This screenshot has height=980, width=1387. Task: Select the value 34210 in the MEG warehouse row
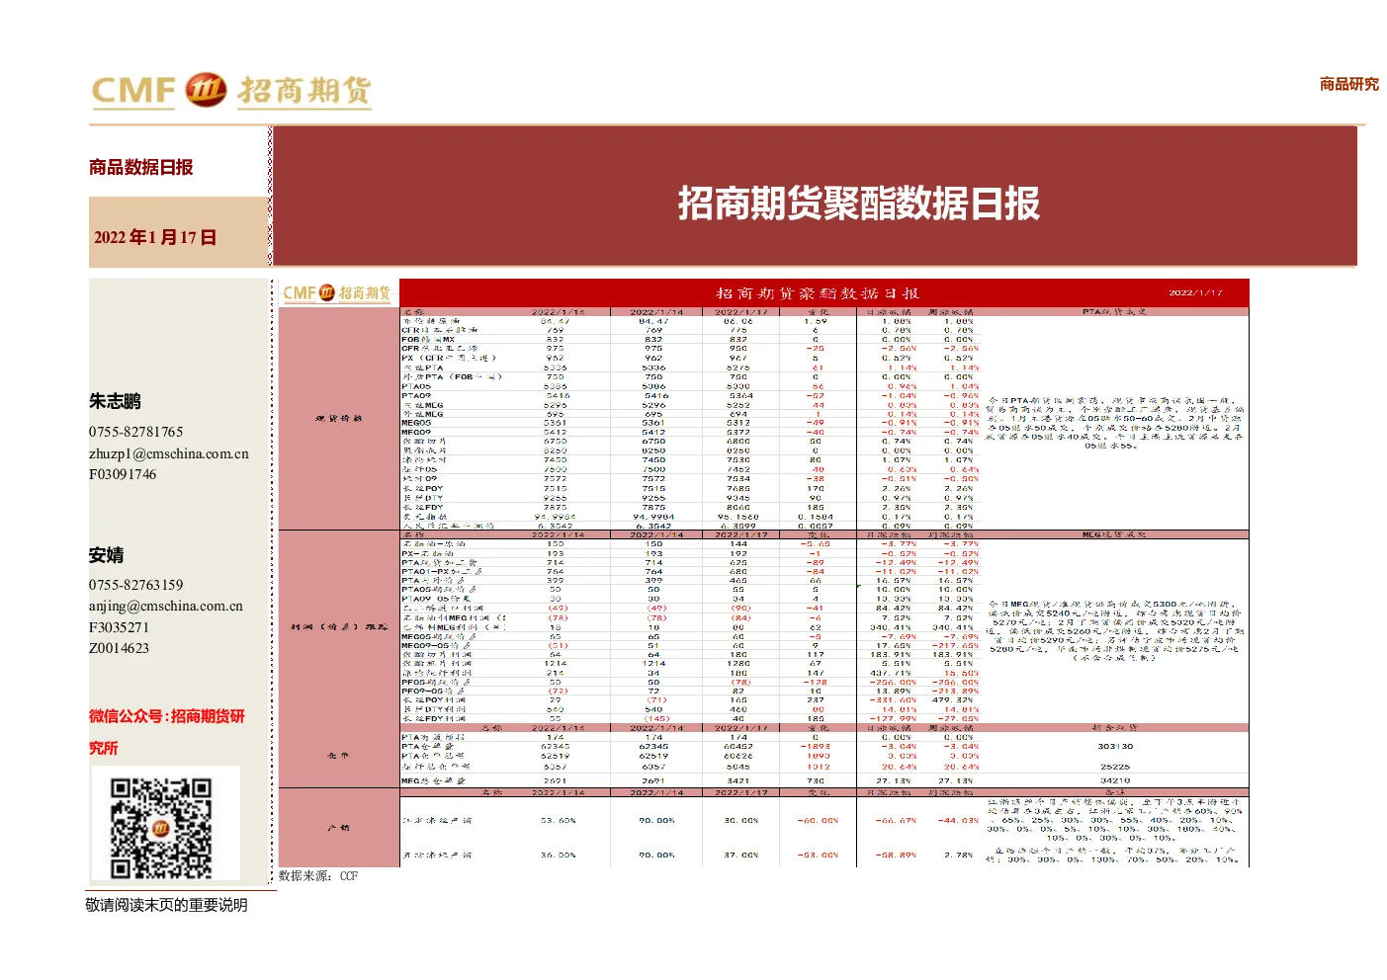(x=1114, y=780)
